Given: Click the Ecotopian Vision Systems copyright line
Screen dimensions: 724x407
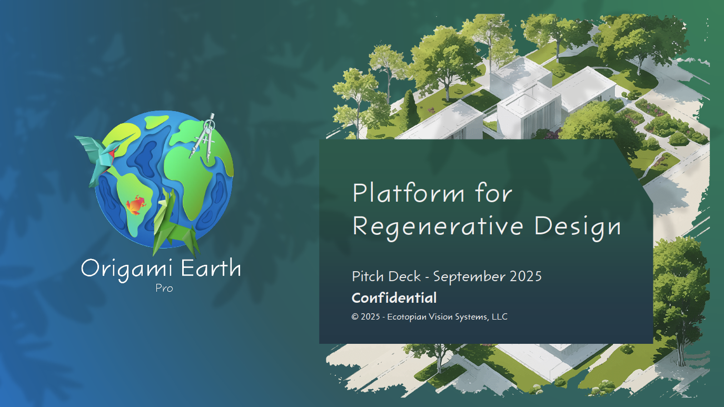Looking at the screenshot, I should point(429,317).
